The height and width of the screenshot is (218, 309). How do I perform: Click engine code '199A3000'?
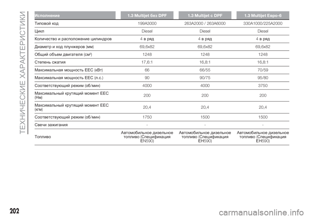click(x=147, y=23)
